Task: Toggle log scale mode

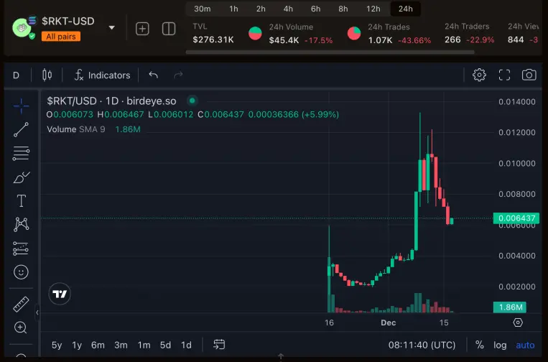Action: click(x=500, y=345)
